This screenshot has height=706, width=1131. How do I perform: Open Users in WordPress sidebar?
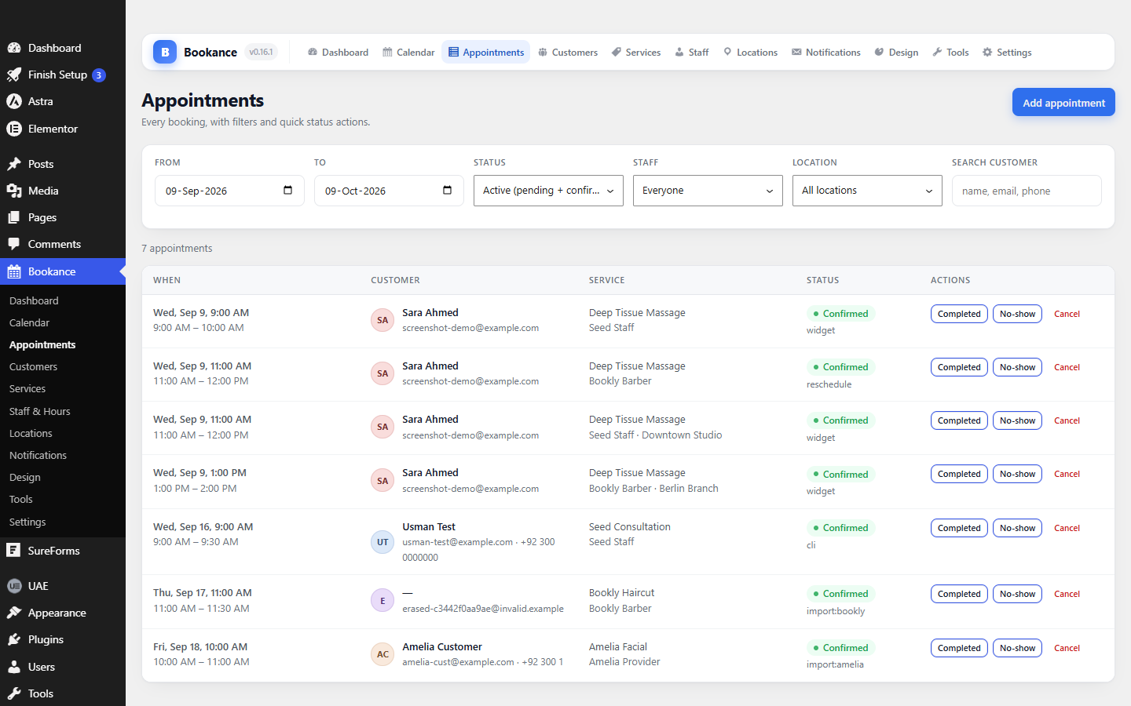click(63, 667)
